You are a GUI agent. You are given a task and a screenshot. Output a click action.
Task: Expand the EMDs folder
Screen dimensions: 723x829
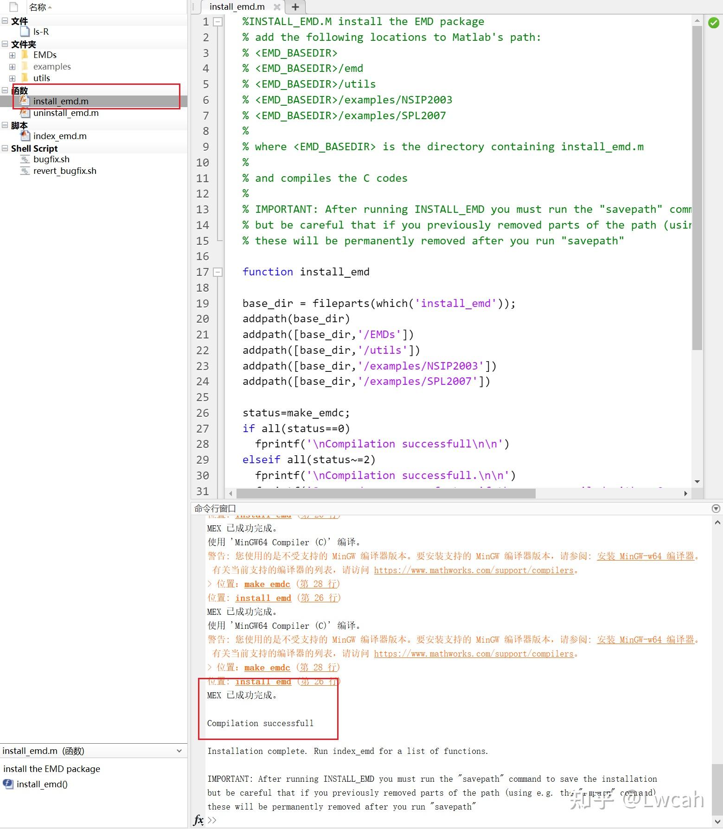pos(13,55)
